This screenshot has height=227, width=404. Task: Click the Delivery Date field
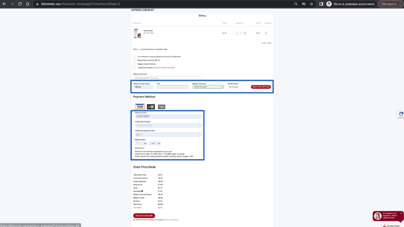tap(238, 87)
